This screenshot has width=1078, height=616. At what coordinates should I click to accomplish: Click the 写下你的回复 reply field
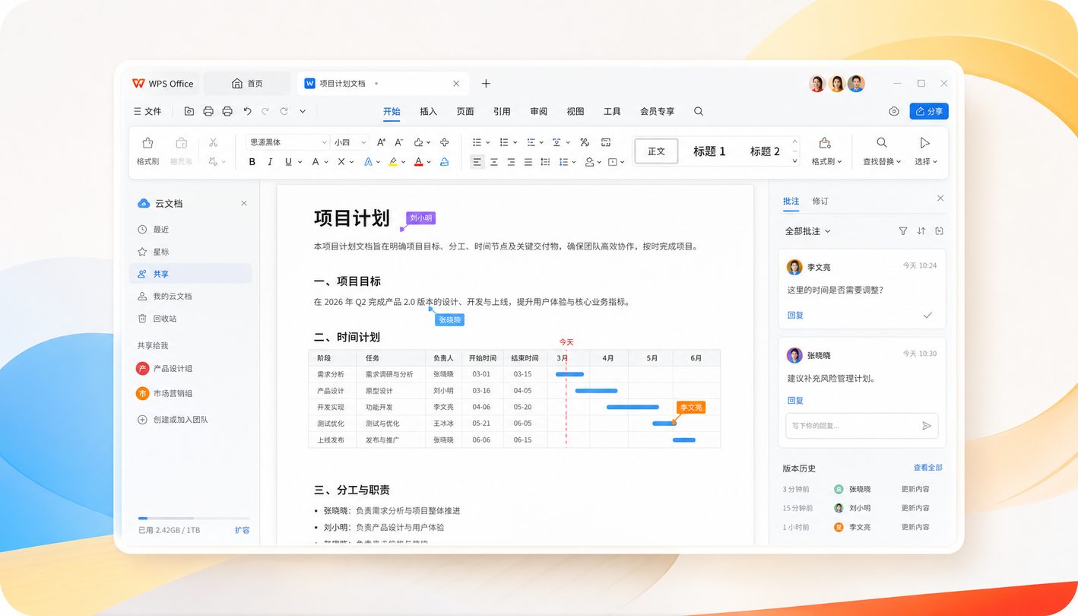pos(862,426)
